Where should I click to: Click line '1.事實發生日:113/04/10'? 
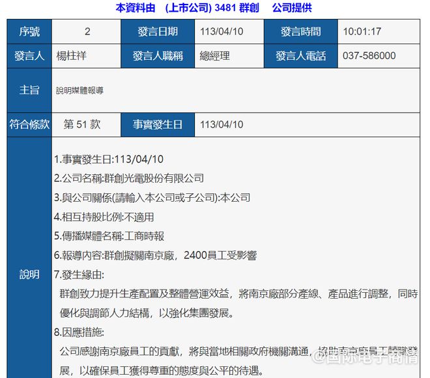pyautogui.click(x=109, y=159)
